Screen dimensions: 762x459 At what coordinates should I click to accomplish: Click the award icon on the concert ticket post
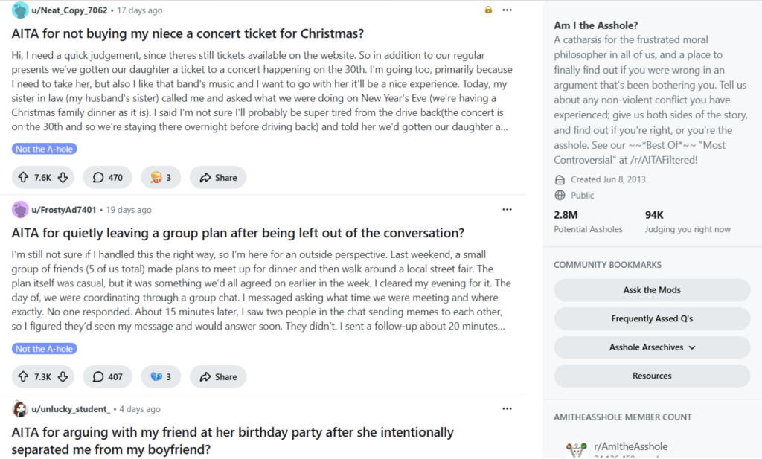160,178
